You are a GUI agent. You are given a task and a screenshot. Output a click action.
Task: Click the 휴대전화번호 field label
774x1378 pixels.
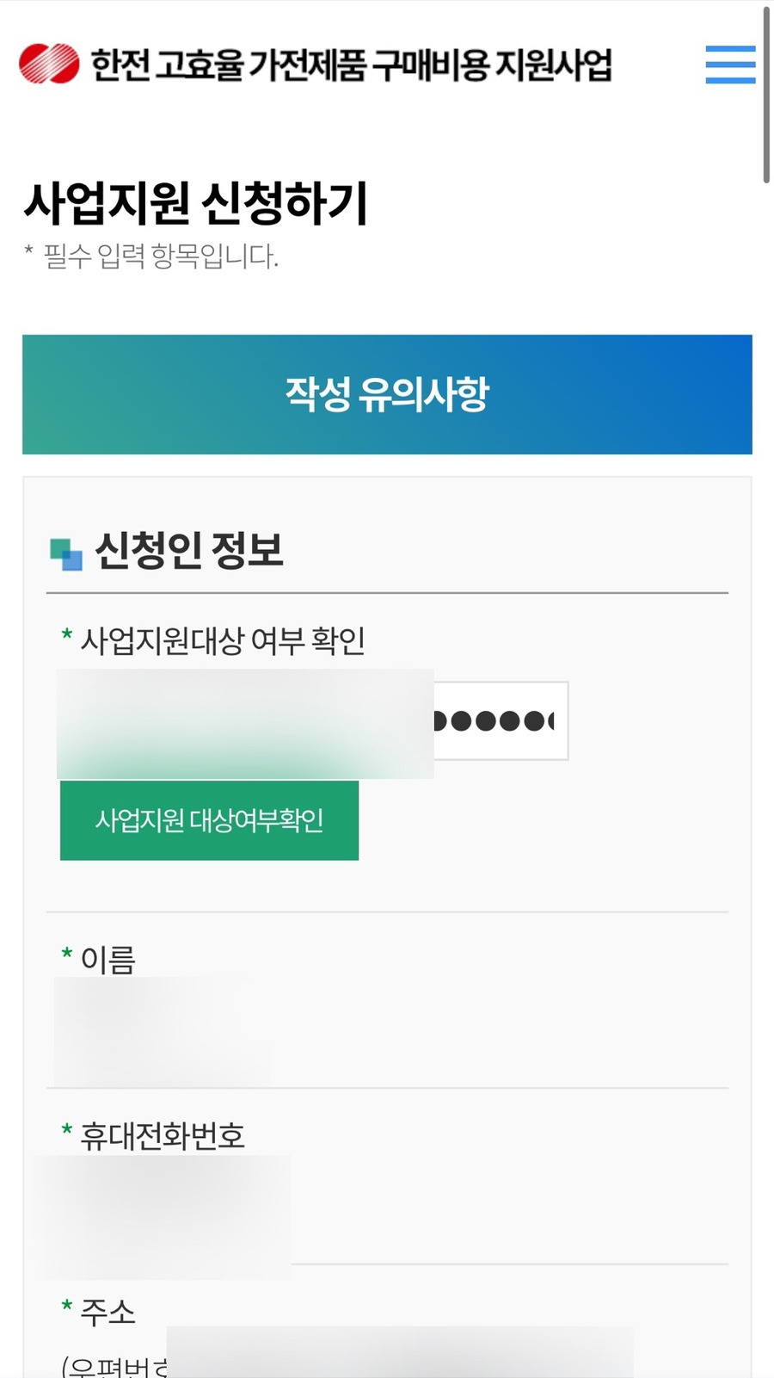163,1136
